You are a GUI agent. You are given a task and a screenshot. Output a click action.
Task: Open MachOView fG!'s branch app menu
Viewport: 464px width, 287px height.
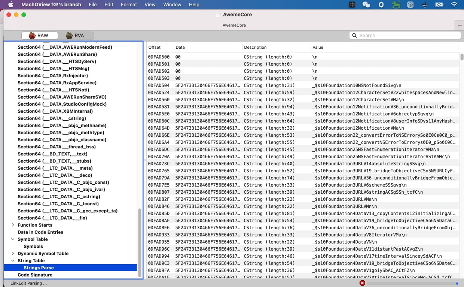click(51, 4)
